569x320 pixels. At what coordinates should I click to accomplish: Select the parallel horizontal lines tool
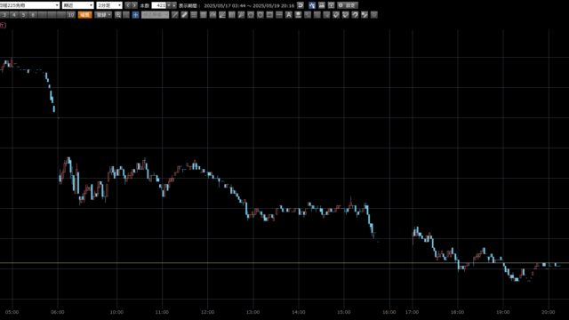[194, 15]
